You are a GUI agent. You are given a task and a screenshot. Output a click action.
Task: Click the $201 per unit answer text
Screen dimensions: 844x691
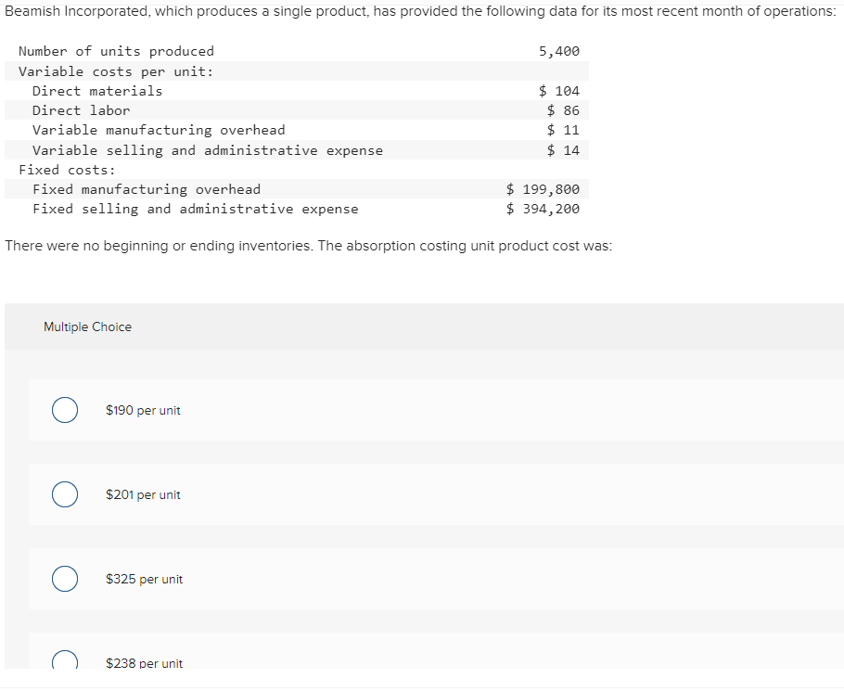(x=144, y=494)
